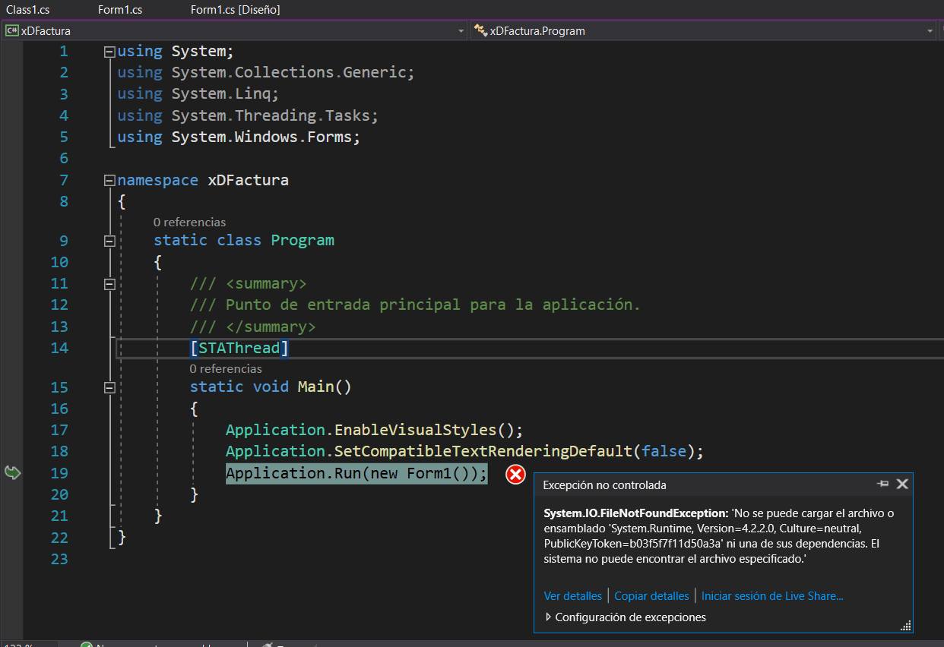Image resolution: width=944 pixels, height=647 pixels.
Task: Open the xDFactura.Program member dropdown
Action: [931, 31]
